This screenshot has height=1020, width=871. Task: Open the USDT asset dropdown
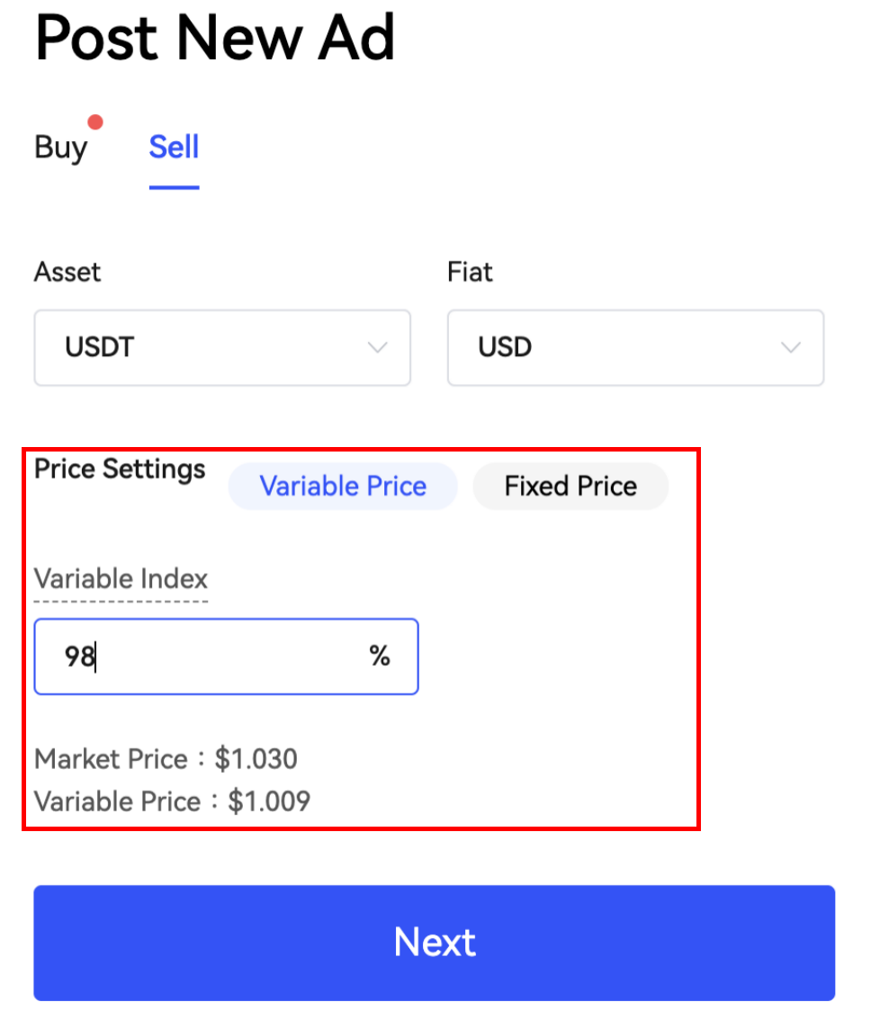(x=222, y=348)
